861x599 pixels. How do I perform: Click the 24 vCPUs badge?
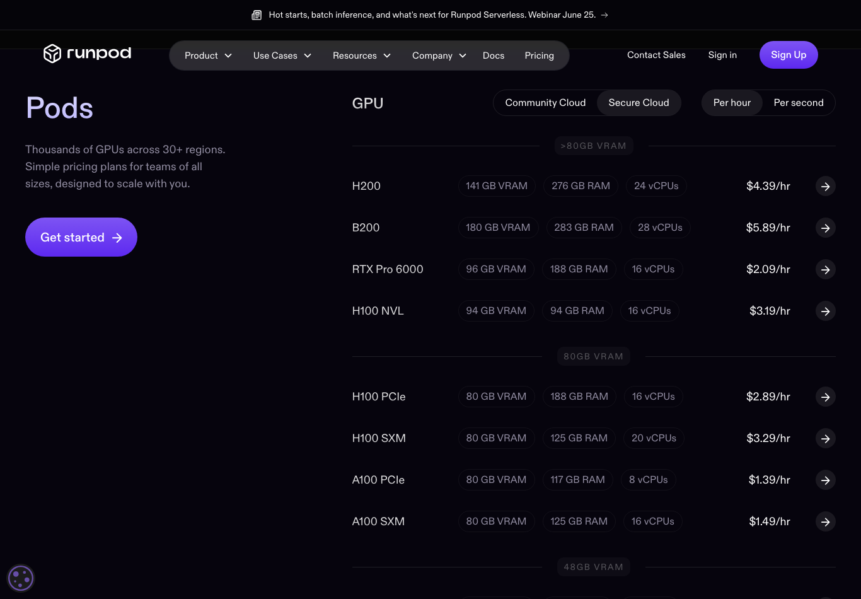click(656, 186)
